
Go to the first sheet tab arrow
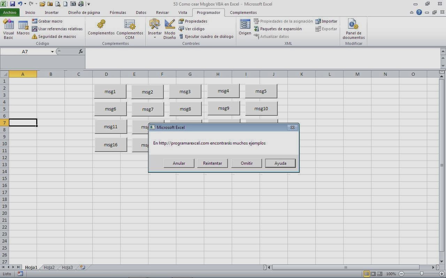click(3, 267)
